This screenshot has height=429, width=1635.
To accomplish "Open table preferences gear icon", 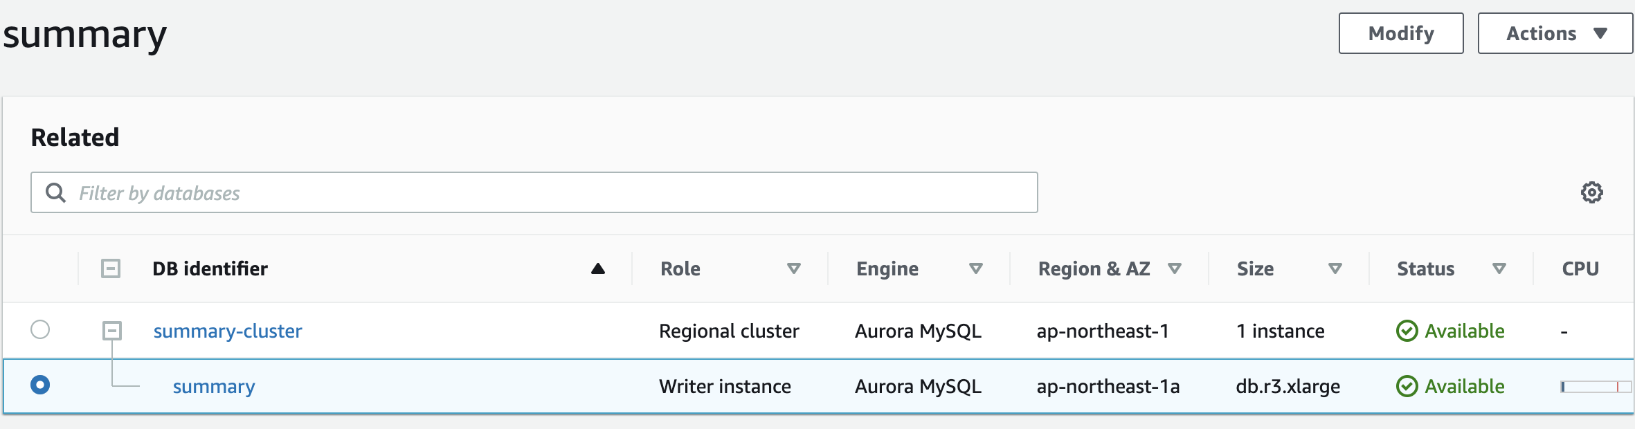I will pyautogui.click(x=1591, y=192).
